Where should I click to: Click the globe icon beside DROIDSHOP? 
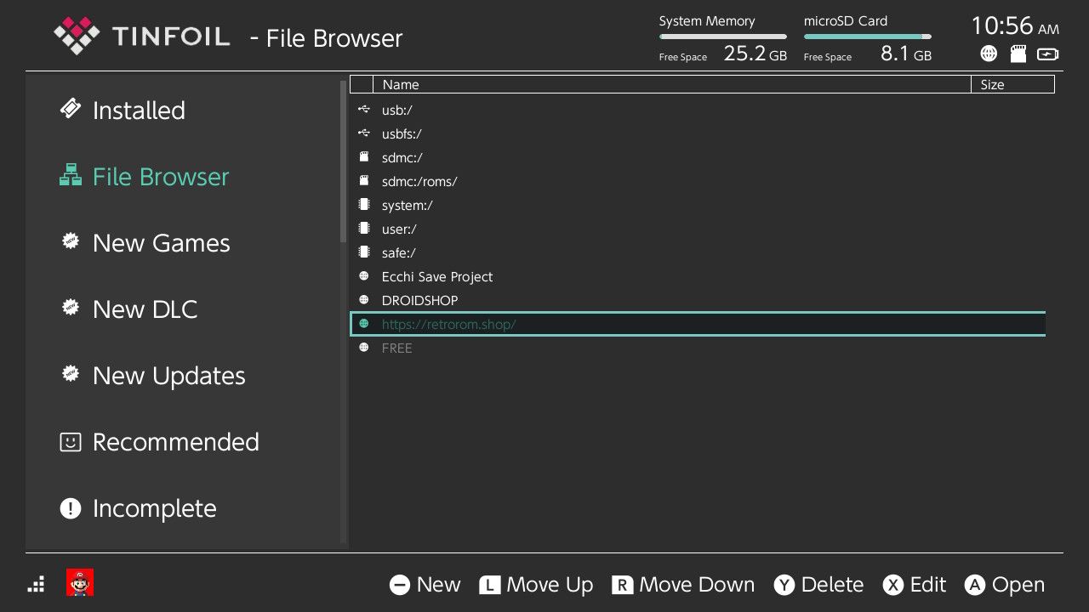(x=364, y=300)
